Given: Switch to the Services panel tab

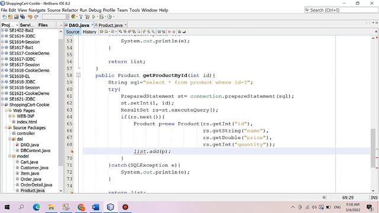Looking at the screenshot, I should point(27,25).
